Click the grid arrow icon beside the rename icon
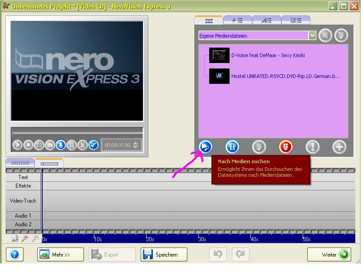The height and width of the screenshot is (272, 363). 341,35
